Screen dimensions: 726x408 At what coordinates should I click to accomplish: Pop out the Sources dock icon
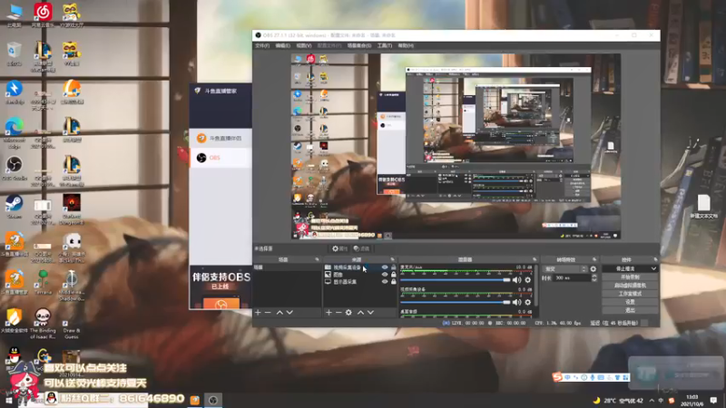click(x=393, y=259)
